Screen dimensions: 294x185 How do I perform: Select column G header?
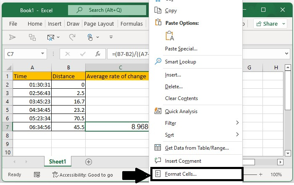(x=252, y=68)
